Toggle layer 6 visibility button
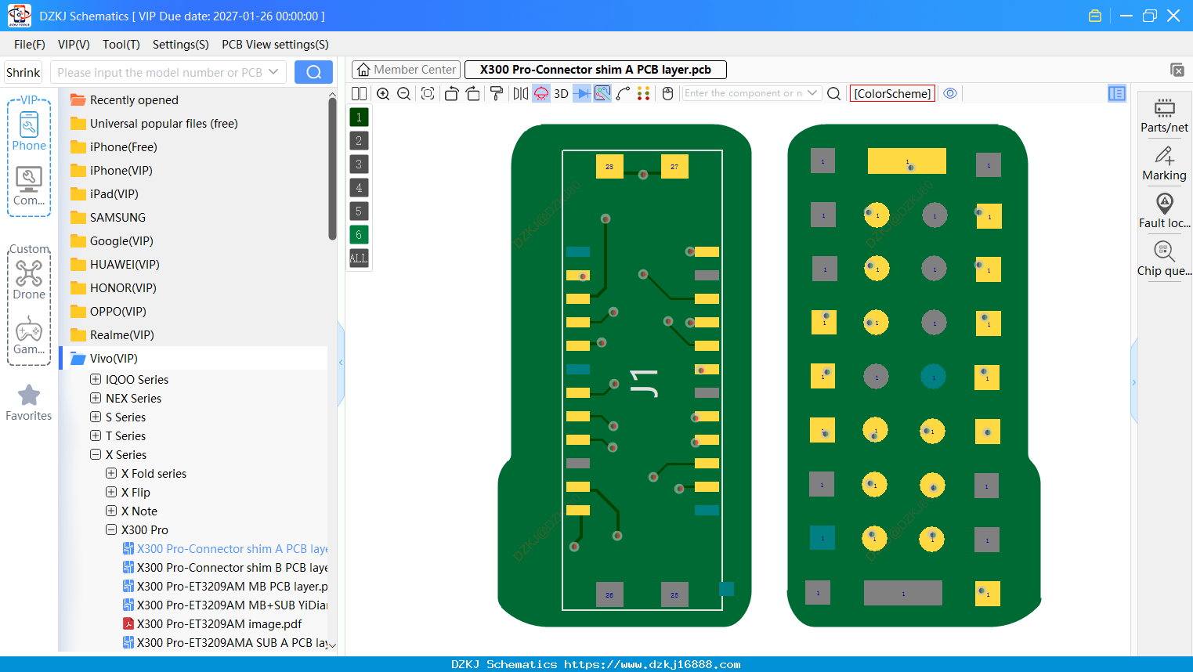This screenshot has height=672, width=1193. pos(359,234)
